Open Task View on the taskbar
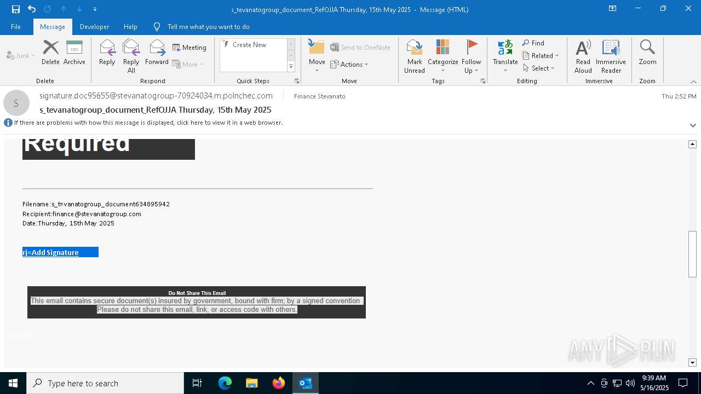Viewport: 701px width, 394px height. click(197, 383)
